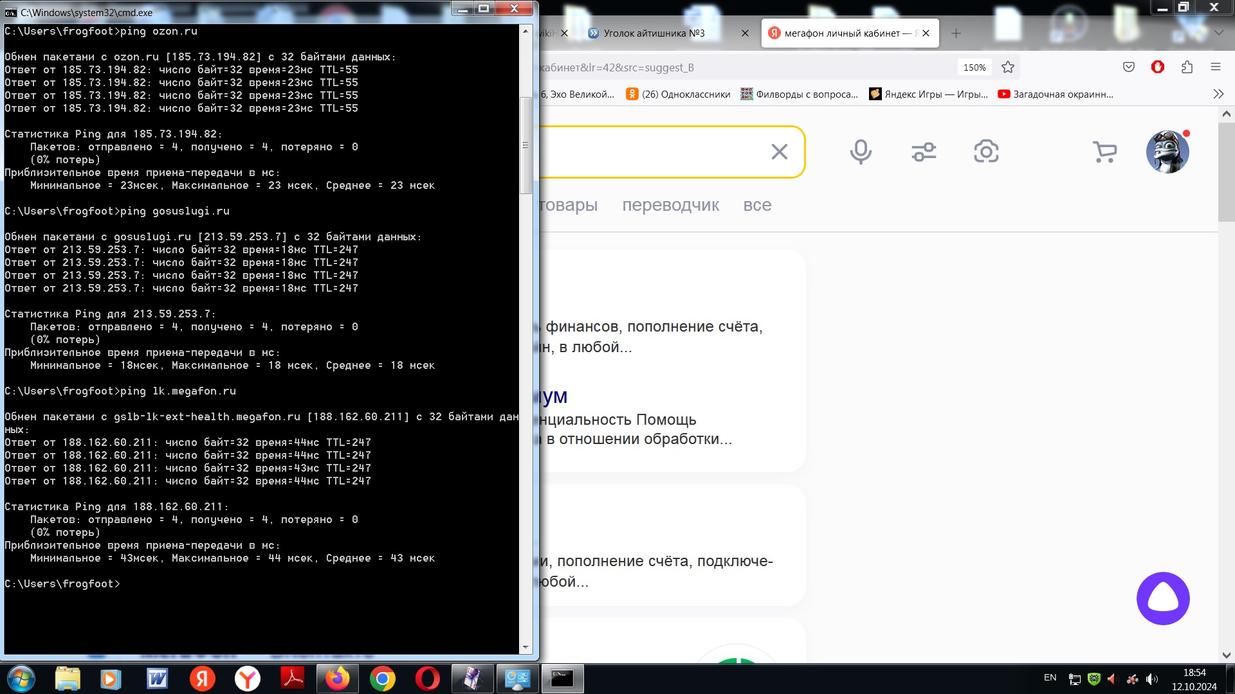
Task: Open the network status tray icon
Action: pos(1074,679)
